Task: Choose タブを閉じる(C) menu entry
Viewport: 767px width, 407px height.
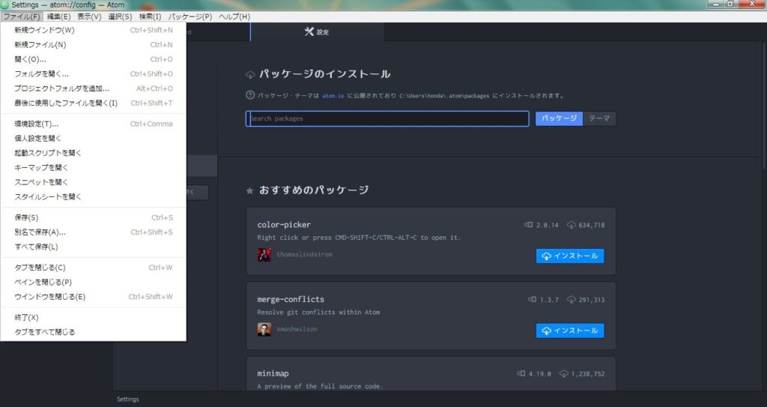Action: coord(94,268)
